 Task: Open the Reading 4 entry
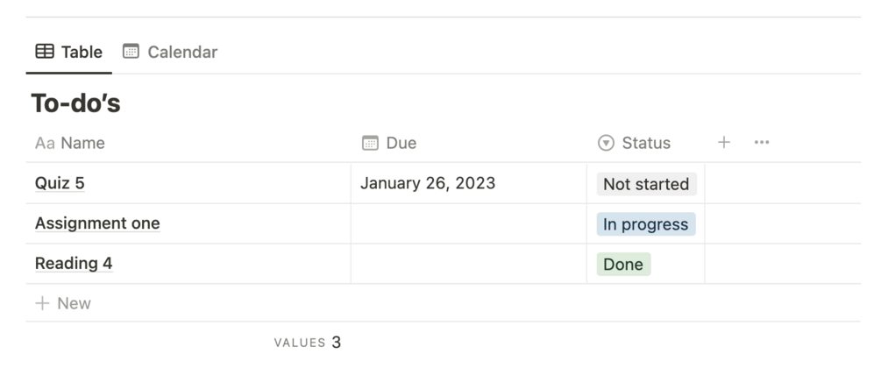74,264
